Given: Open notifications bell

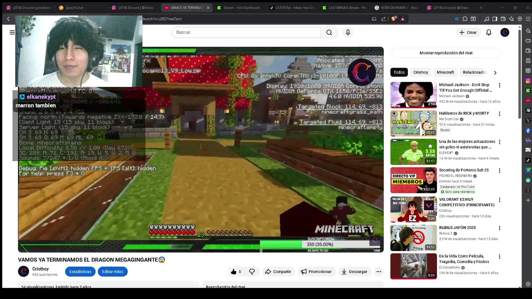Looking at the screenshot, I should tap(489, 32).
